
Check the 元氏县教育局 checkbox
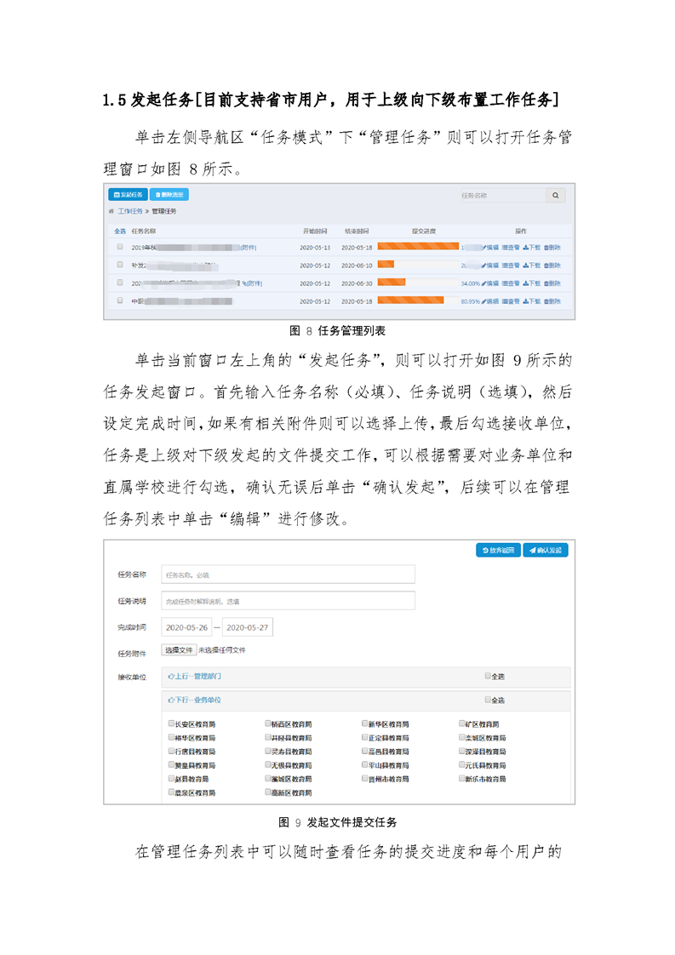click(x=462, y=764)
